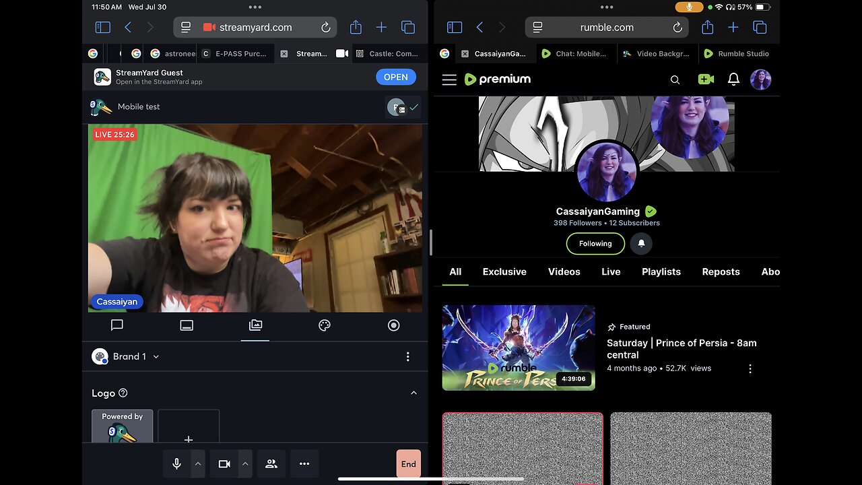Select the Videos channel tab

[x=564, y=271]
